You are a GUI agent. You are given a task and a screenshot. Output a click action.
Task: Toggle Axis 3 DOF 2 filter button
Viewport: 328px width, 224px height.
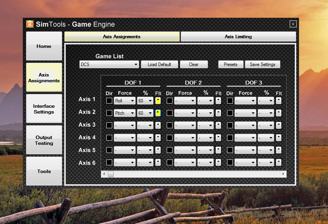pyautogui.click(x=218, y=126)
